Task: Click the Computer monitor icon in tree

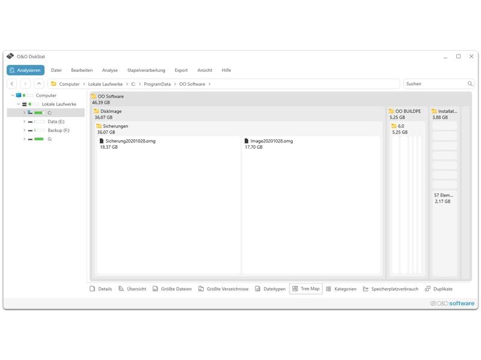Action: point(19,95)
